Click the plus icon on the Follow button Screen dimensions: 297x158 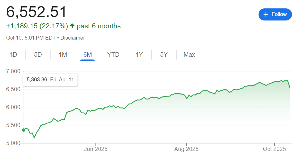coord(266,14)
